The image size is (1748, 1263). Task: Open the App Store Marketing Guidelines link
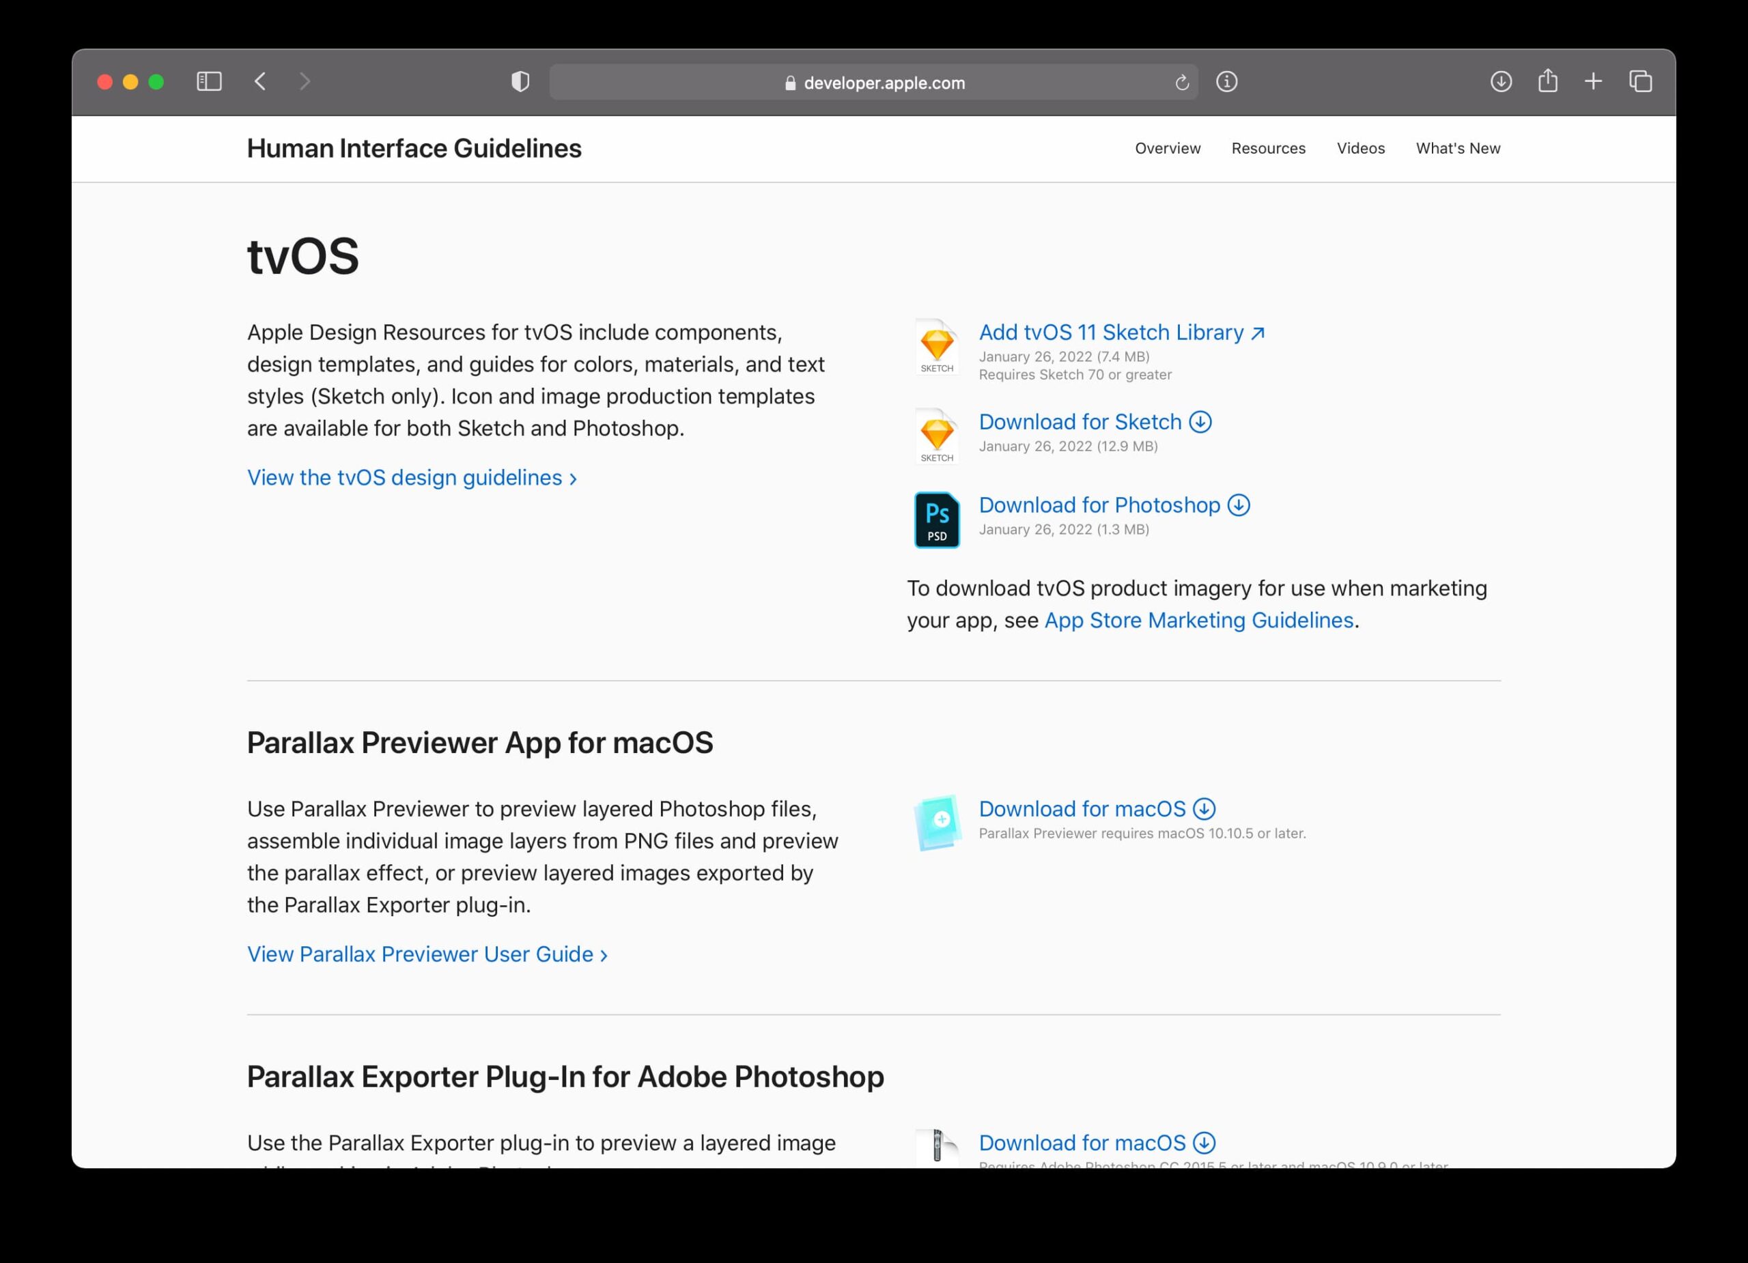1198,621
